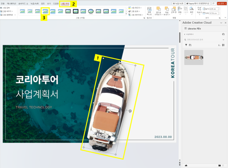Select the oval picture style
The image size is (228, 168).
coord(91,11)
